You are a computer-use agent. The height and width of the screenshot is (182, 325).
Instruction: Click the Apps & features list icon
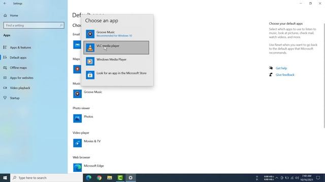pyautogui.click(x=5, y=48)
